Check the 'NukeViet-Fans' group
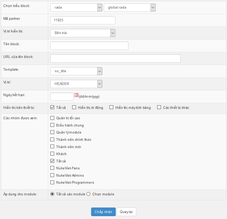Image resolution: width=227 pixels, height=219 pixels. [52, 168]
